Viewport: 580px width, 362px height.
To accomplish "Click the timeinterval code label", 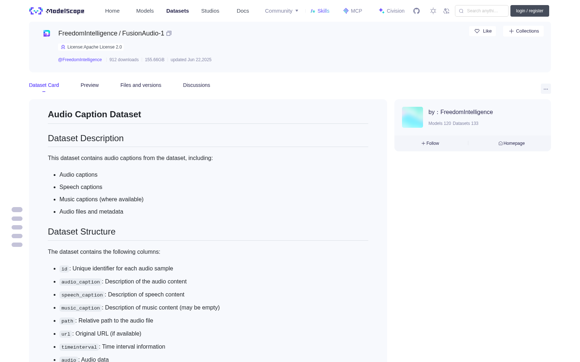I will (79, 347).
